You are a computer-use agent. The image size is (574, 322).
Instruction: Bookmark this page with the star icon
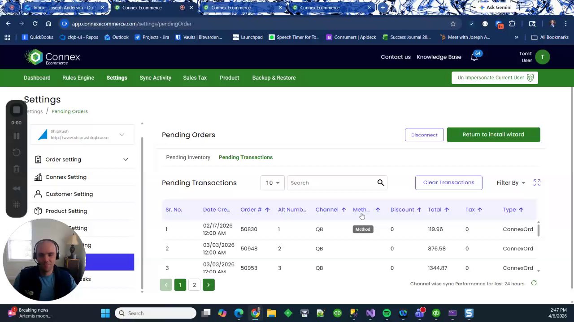tap(453, 24)
